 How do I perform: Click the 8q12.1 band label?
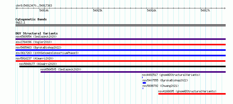(20, 22)
